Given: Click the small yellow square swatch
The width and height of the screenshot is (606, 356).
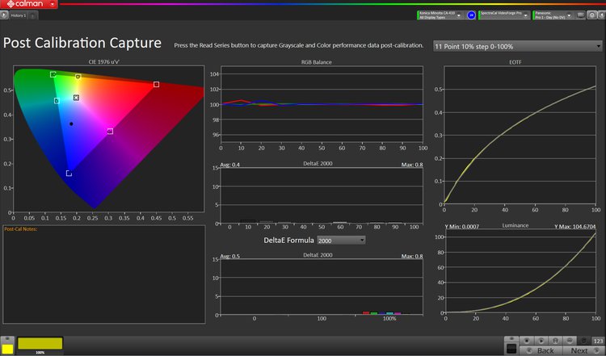Looking at the screenshot, I should point(7,349).
